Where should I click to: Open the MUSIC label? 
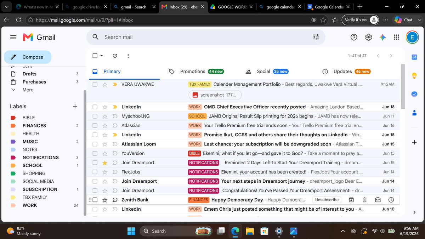pyautogui.click(x=30, y=141)
